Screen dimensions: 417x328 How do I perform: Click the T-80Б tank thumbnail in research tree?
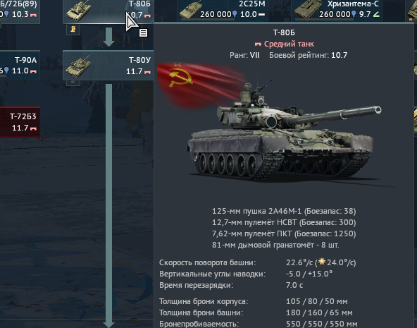78,11
